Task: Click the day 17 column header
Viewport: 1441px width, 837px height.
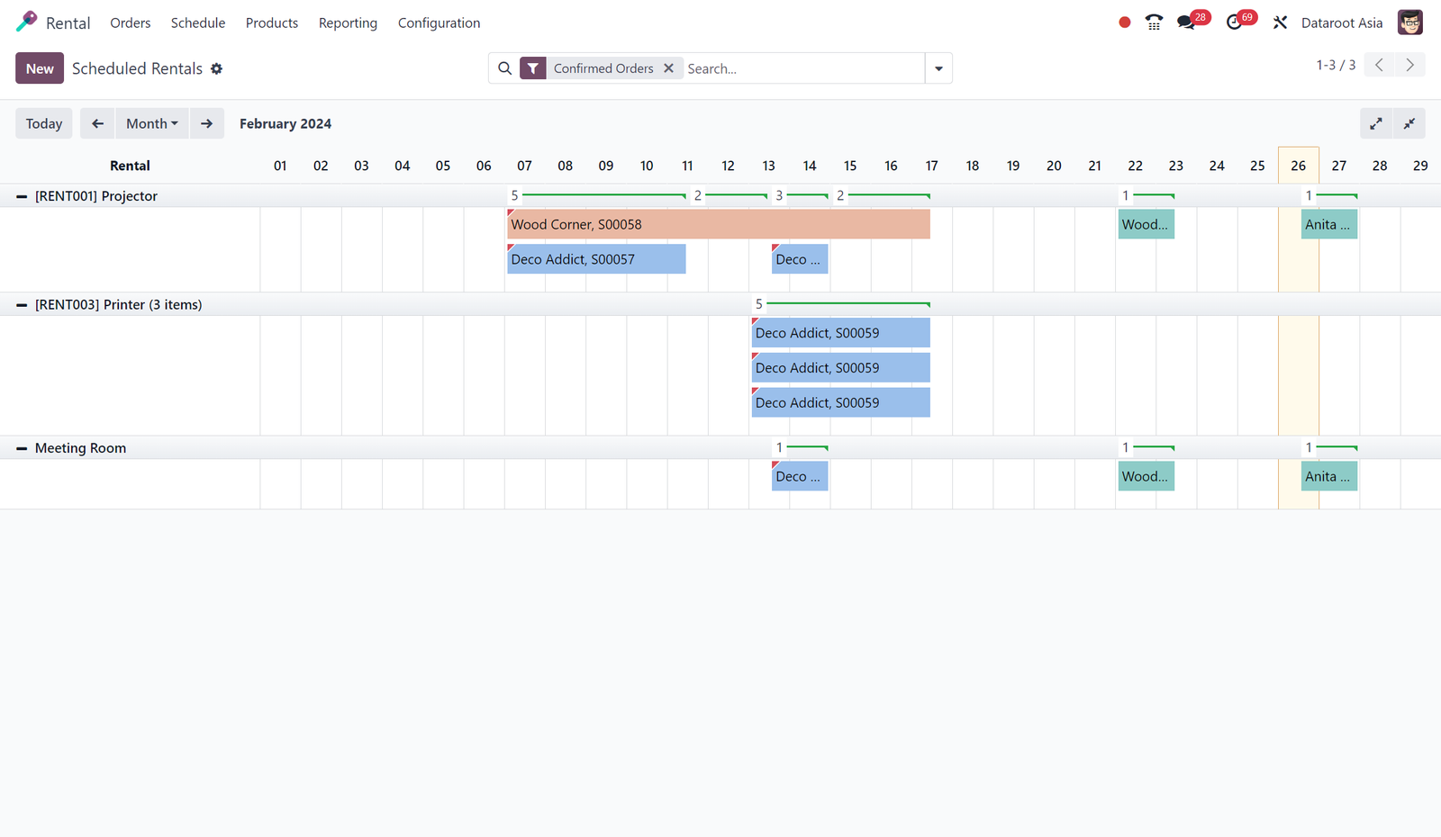Action: tap(931, 166)
